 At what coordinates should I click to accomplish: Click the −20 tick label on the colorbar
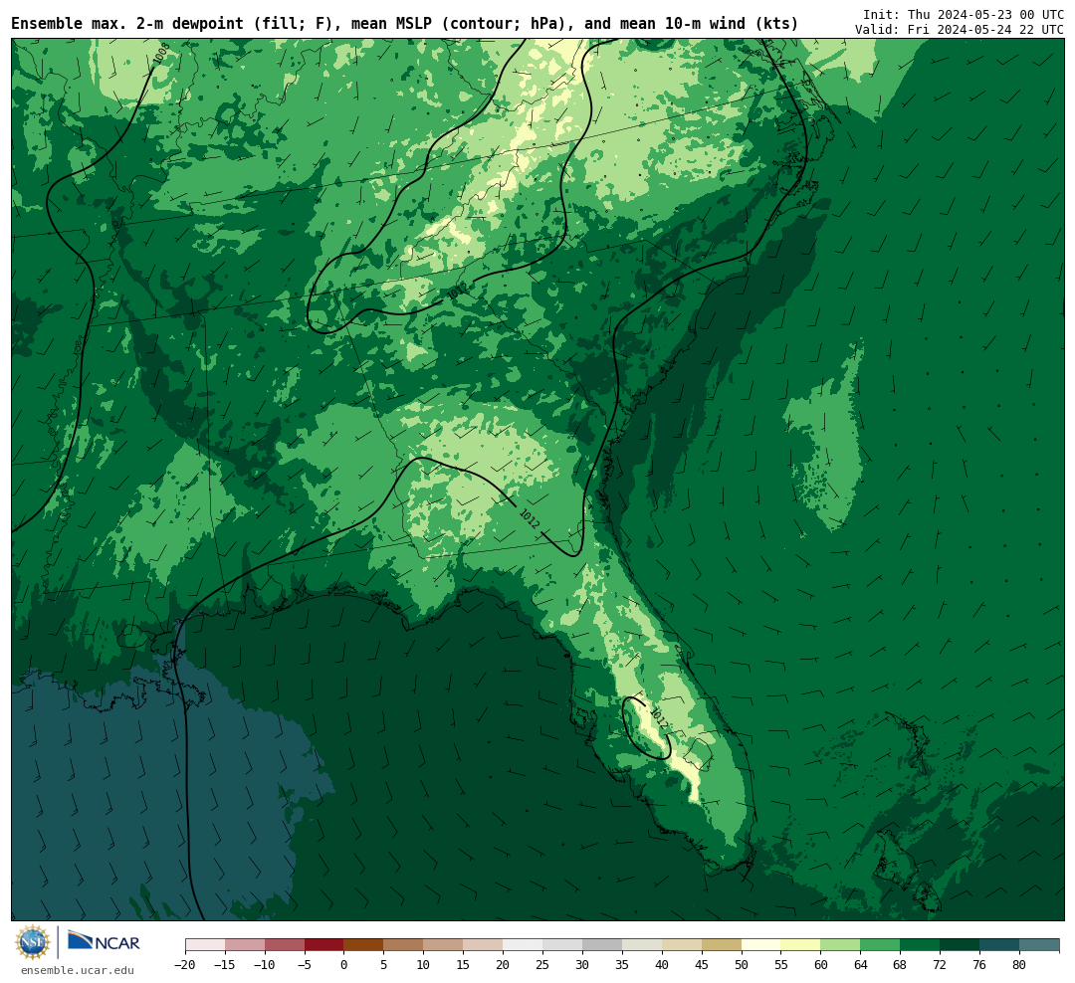coord(184,965)
